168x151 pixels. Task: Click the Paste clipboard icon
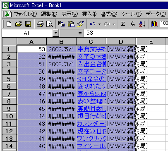pos(71,24)
